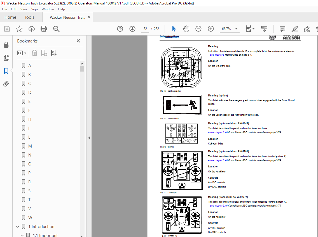318x237 pixels.
Task: Close the Wacker Neuson document tab
Action: [89, 17]
